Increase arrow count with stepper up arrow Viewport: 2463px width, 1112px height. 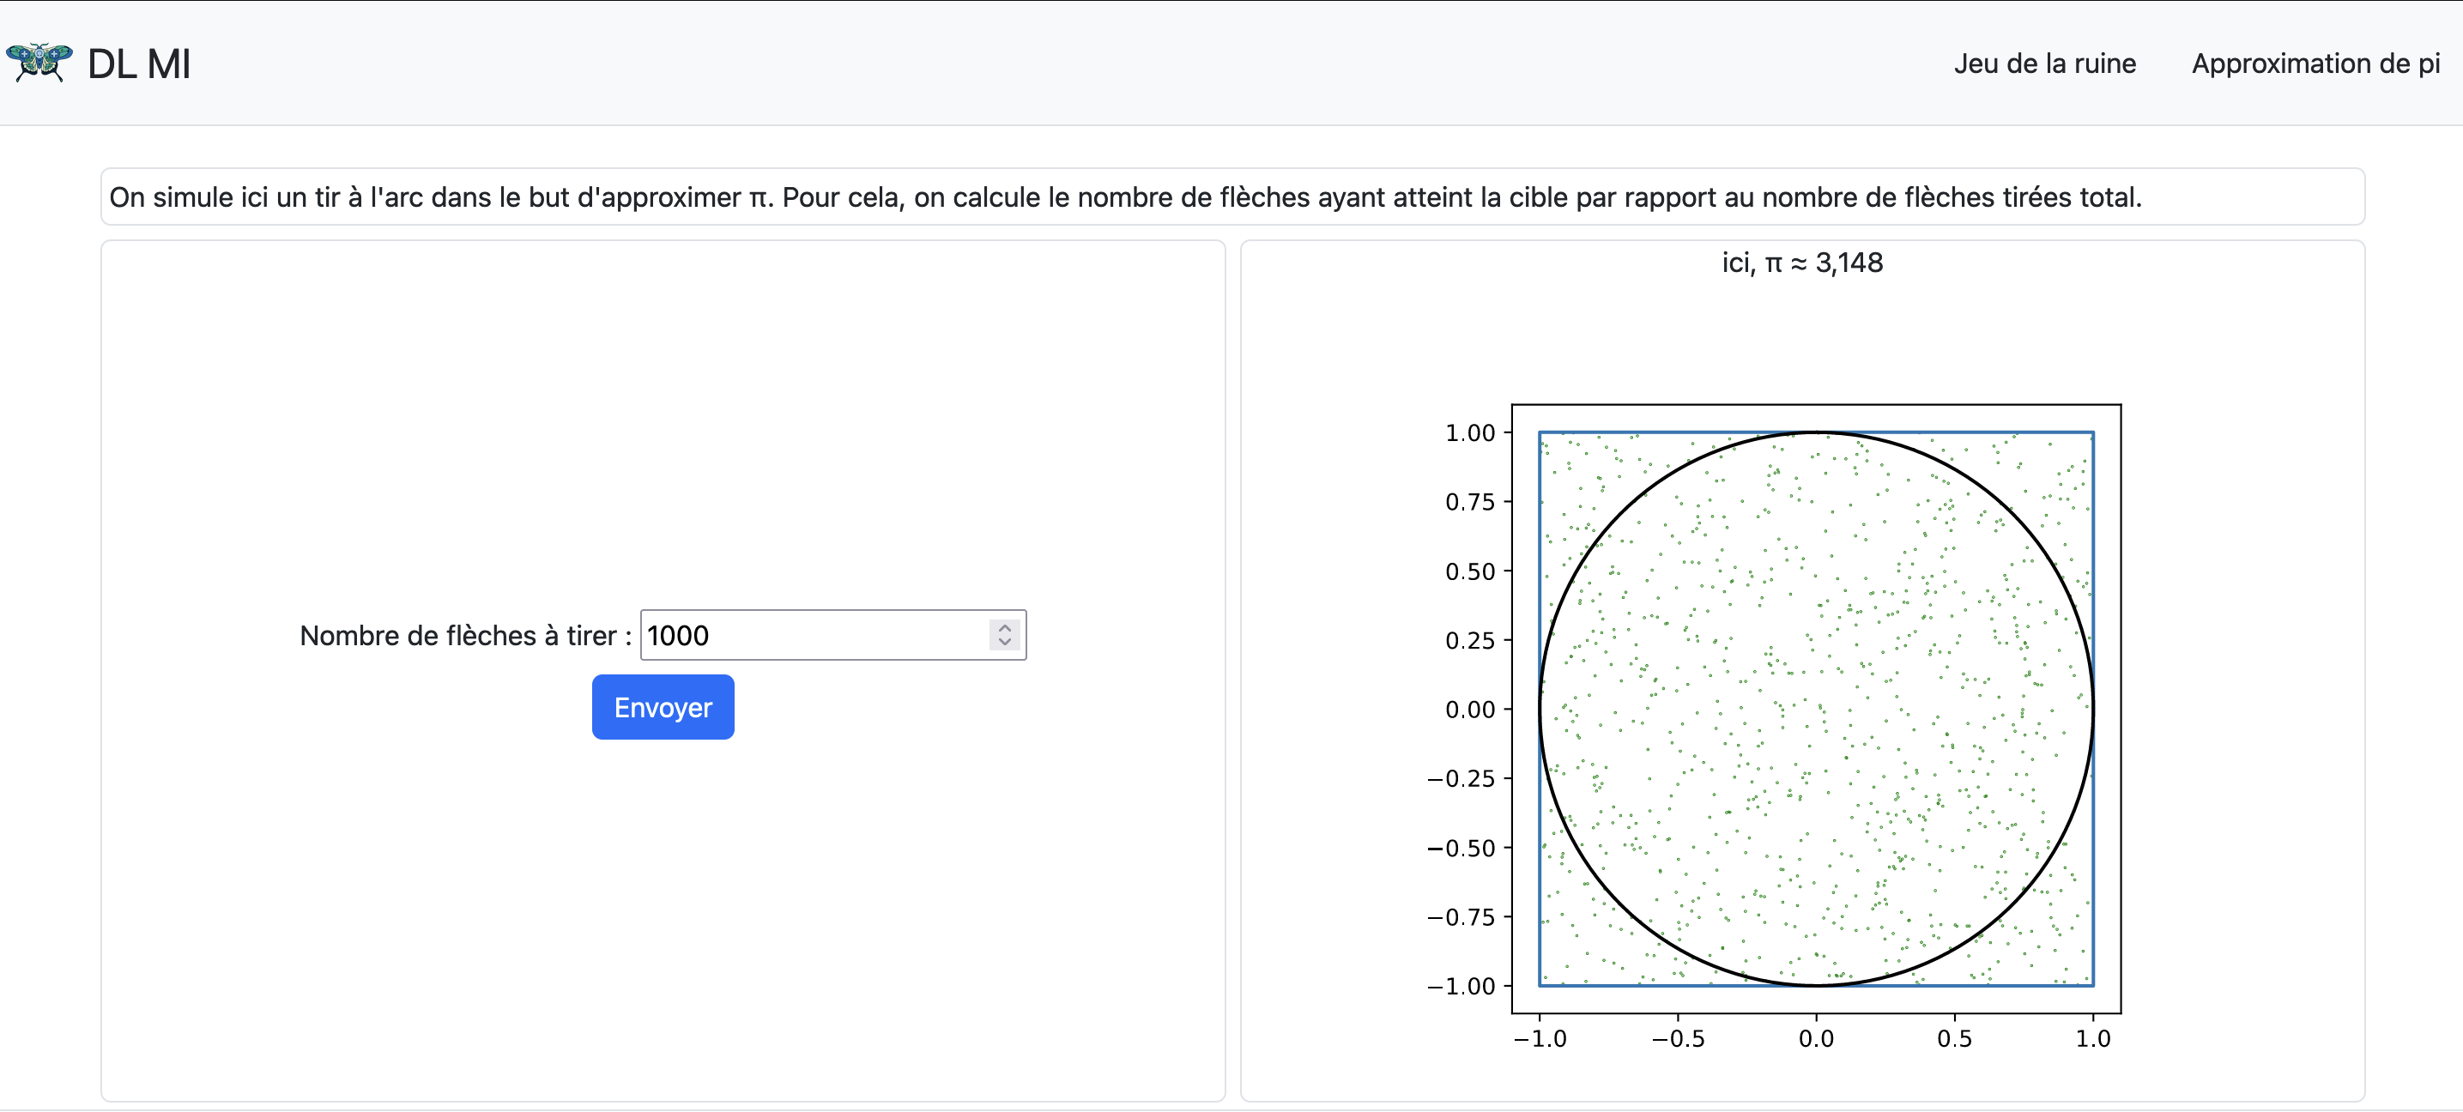pos(1004,627)
